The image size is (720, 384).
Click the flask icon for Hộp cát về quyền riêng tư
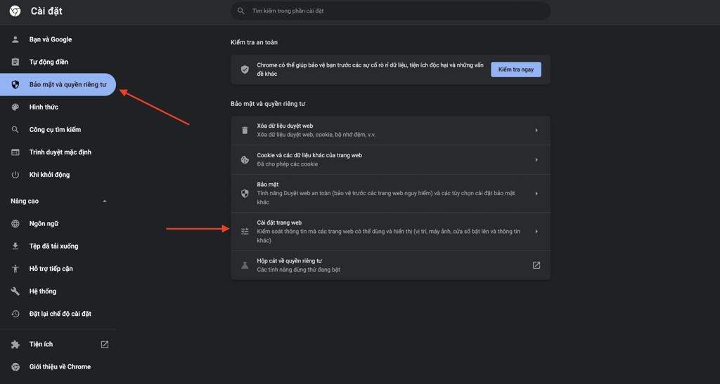(x=245, y=265)
